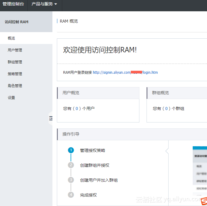Select step 4 circle icon
Image resolution: width=207 pixels, height=206 pixels.
click(71, 195)
